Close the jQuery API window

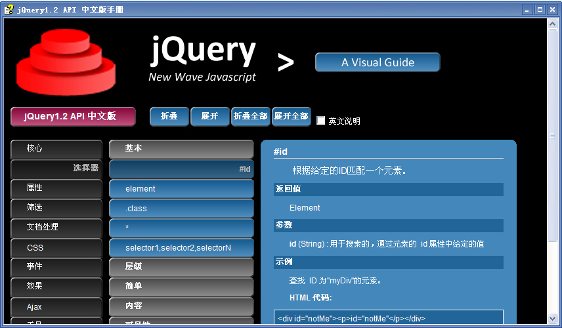click(553, 10)
